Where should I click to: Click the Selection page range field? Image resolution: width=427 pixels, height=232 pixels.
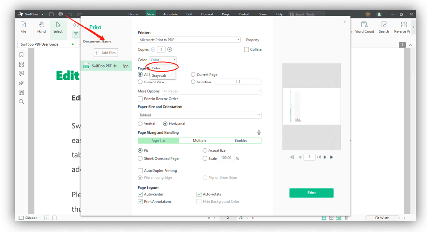pyautogui.click(x=238, y=82)
